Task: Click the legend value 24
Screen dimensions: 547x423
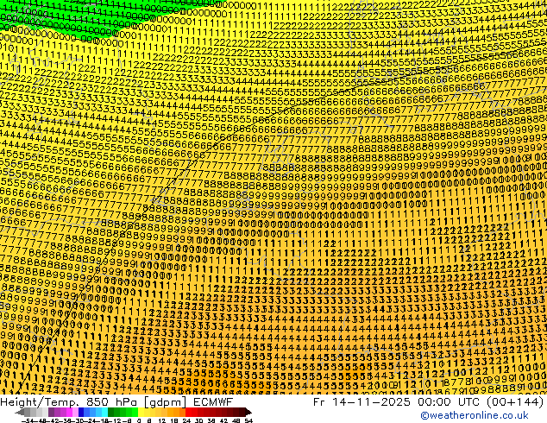Action: [x=186, y=420]
